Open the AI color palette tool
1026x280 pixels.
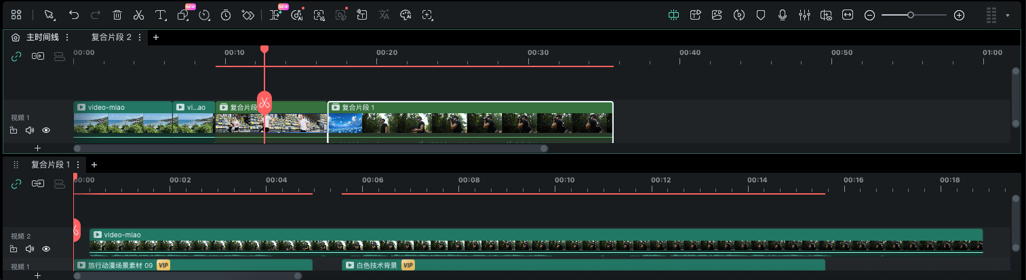pyautogui.click(x=406, y=15)
